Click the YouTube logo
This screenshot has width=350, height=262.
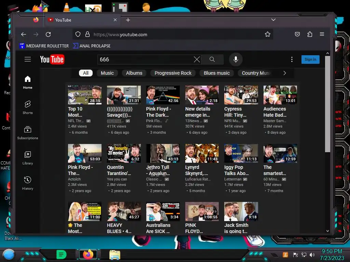pyautogui.click(x=52, y=59)
